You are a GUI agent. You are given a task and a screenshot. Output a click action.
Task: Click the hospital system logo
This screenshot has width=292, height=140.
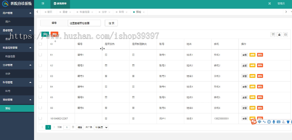click(6, 4)
